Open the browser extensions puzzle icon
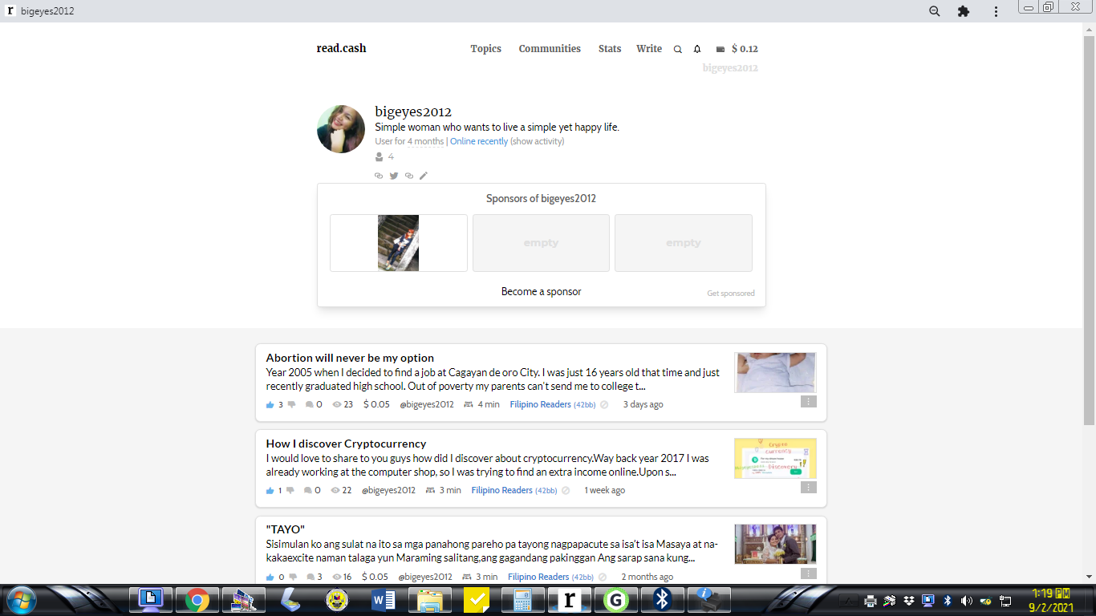The image size is (1096, 616). (x=964, y=11)
